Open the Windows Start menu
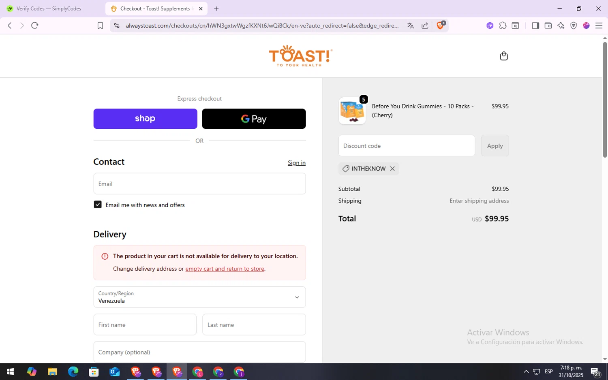This screenshot has height=380, width=608. [11, 371]
